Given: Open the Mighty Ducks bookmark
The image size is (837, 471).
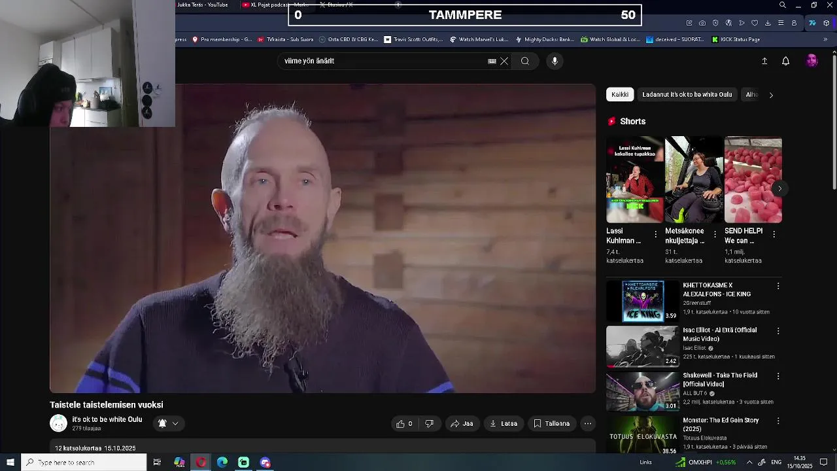Looking at the screenshot, I should pos(545,39).
